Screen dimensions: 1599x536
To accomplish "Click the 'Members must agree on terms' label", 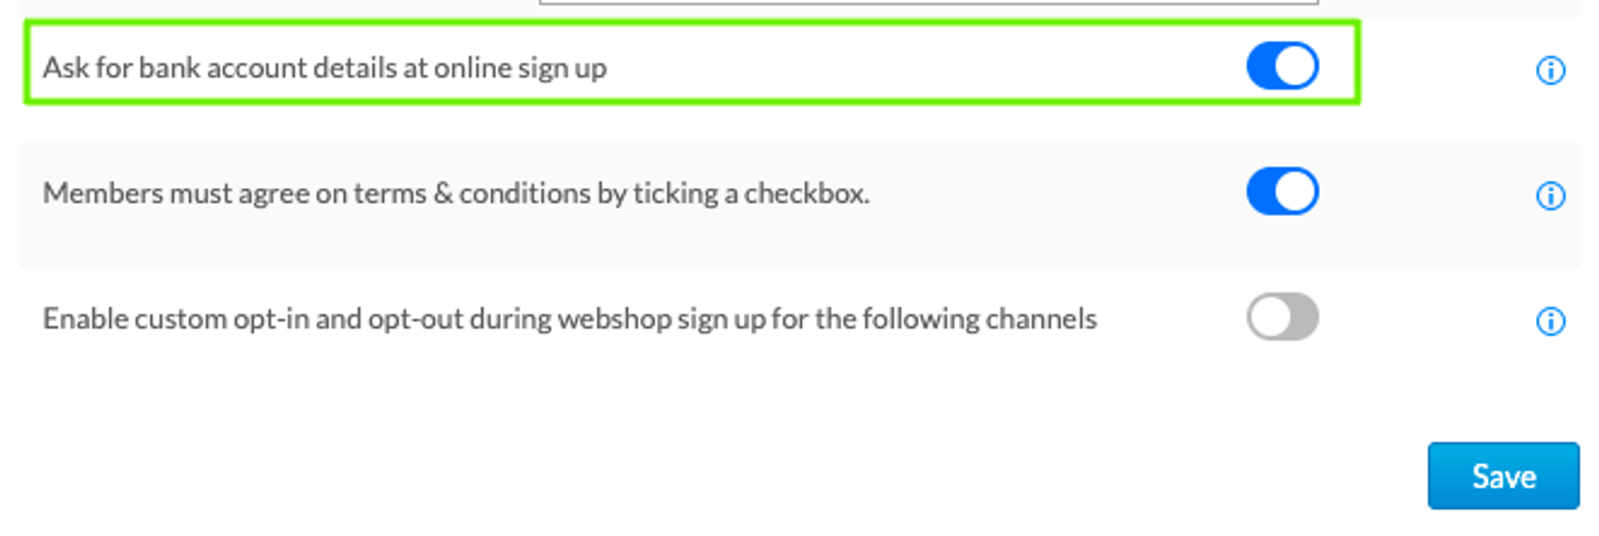I will click(456, 193).
